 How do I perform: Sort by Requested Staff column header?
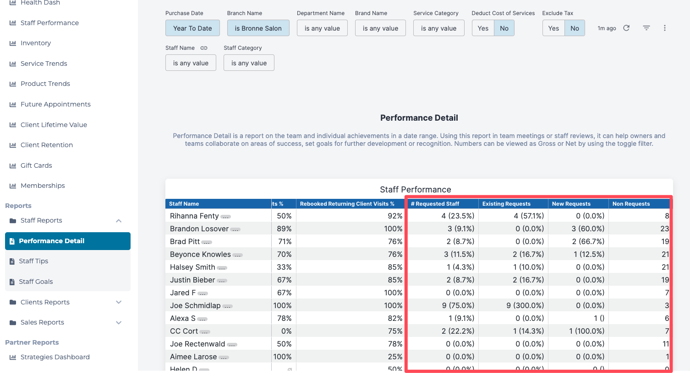coord(435,204)
